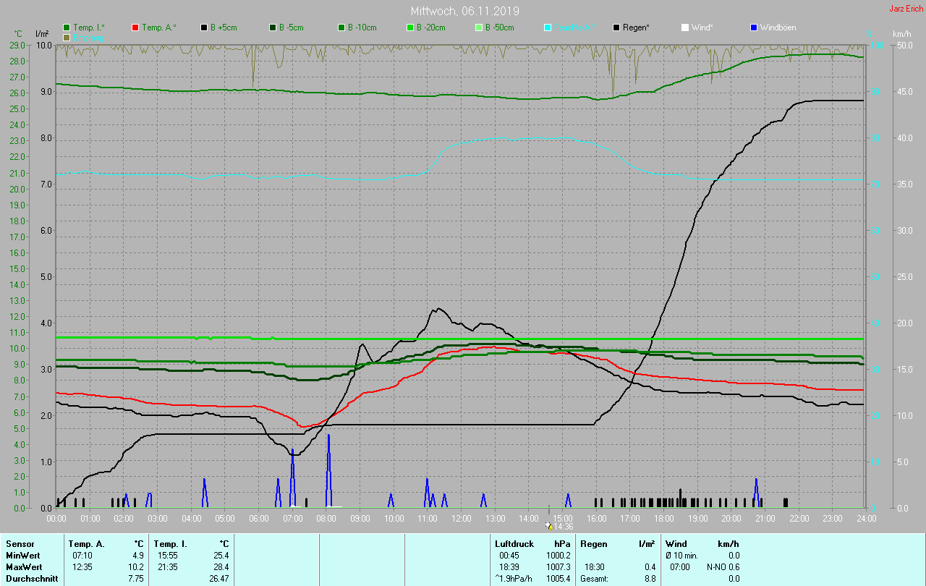Click the white Wind* legend swatch
The height and width of the screenshot is (586, 926).
(685, 27)
